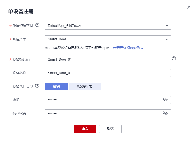Select the 密钥 authentication type
The width and height of the screenshot is (195, 142).
pyautogui.click(x=56, y=86)
